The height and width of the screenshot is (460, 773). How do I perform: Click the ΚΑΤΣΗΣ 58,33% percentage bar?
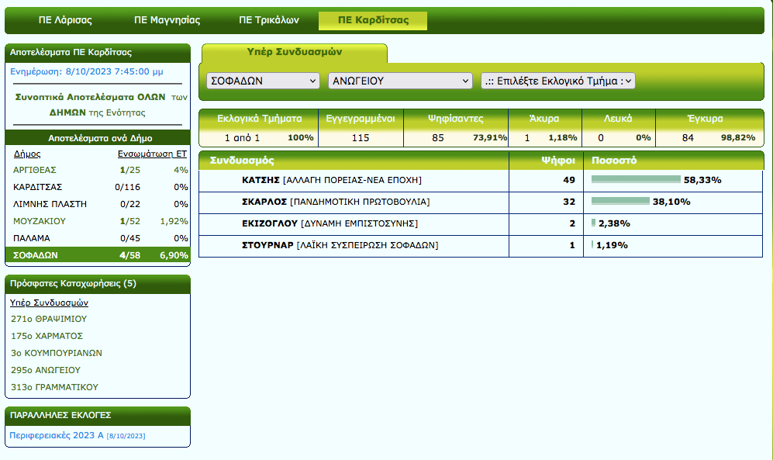[636, 180]
